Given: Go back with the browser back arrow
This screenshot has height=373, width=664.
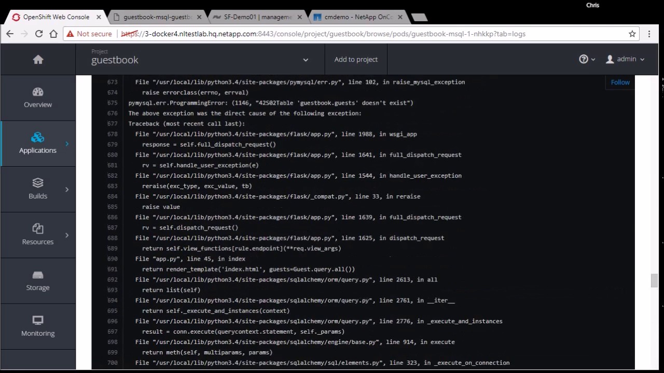Looking at the screenshot, I should pos(10,34).
